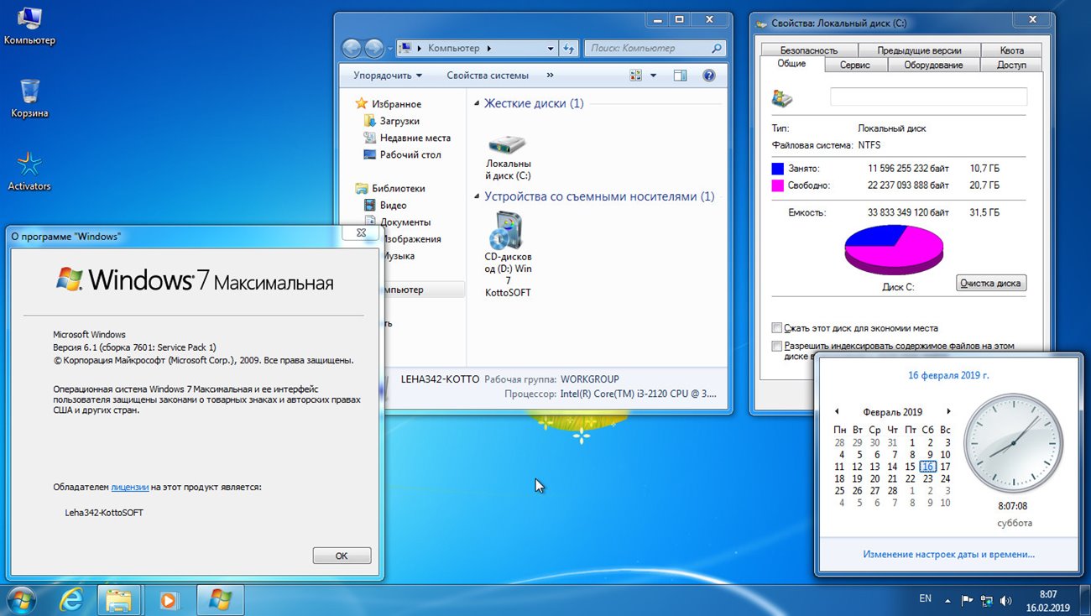Switch to the Оборудование tab

pos(933,65)
